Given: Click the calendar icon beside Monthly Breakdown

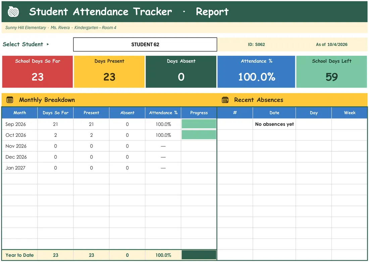Looking at the screenshot, I should [x=10, y=100].
